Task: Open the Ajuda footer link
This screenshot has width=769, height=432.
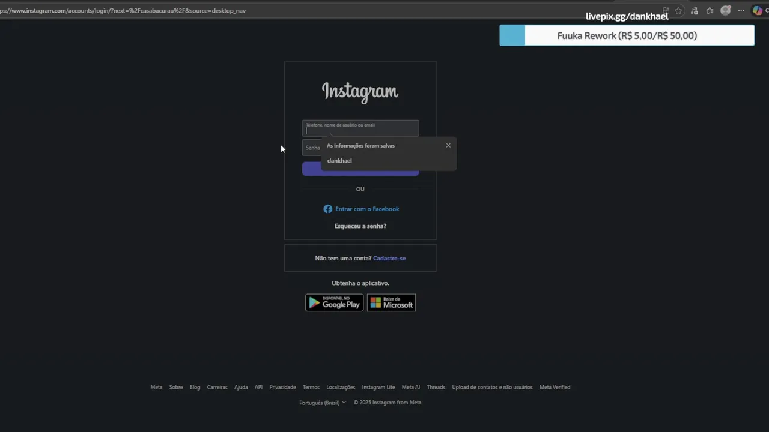Action: click(241, 387)
